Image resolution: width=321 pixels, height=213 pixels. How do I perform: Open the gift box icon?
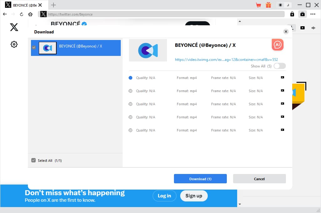coord(268,5)
